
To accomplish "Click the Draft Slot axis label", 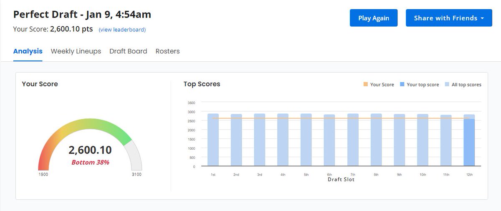I will pyautogui.click(x=341, y=179).
